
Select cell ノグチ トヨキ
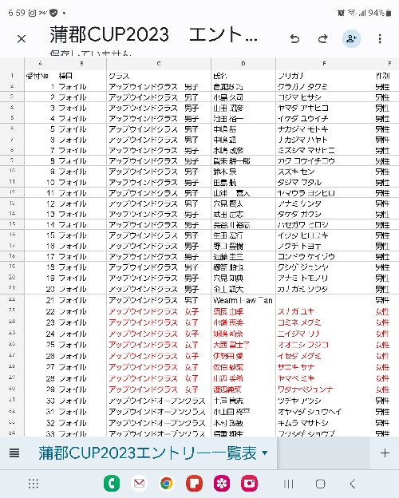click(x=324, y=246)
